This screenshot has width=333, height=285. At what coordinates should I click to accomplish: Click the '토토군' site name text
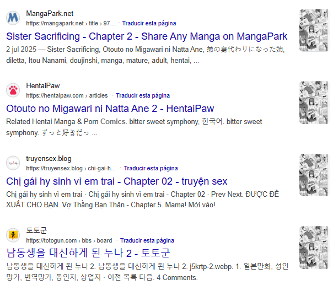click(x=36, y=230)
